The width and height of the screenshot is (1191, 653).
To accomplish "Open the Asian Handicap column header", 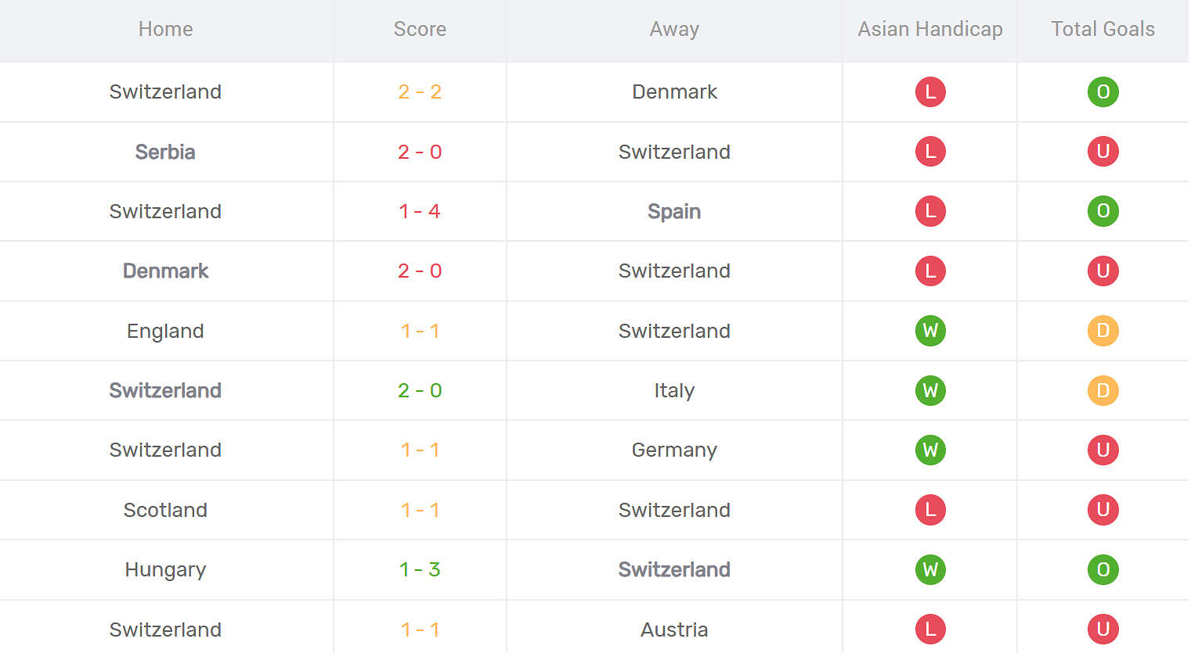I will coord(930,29).
